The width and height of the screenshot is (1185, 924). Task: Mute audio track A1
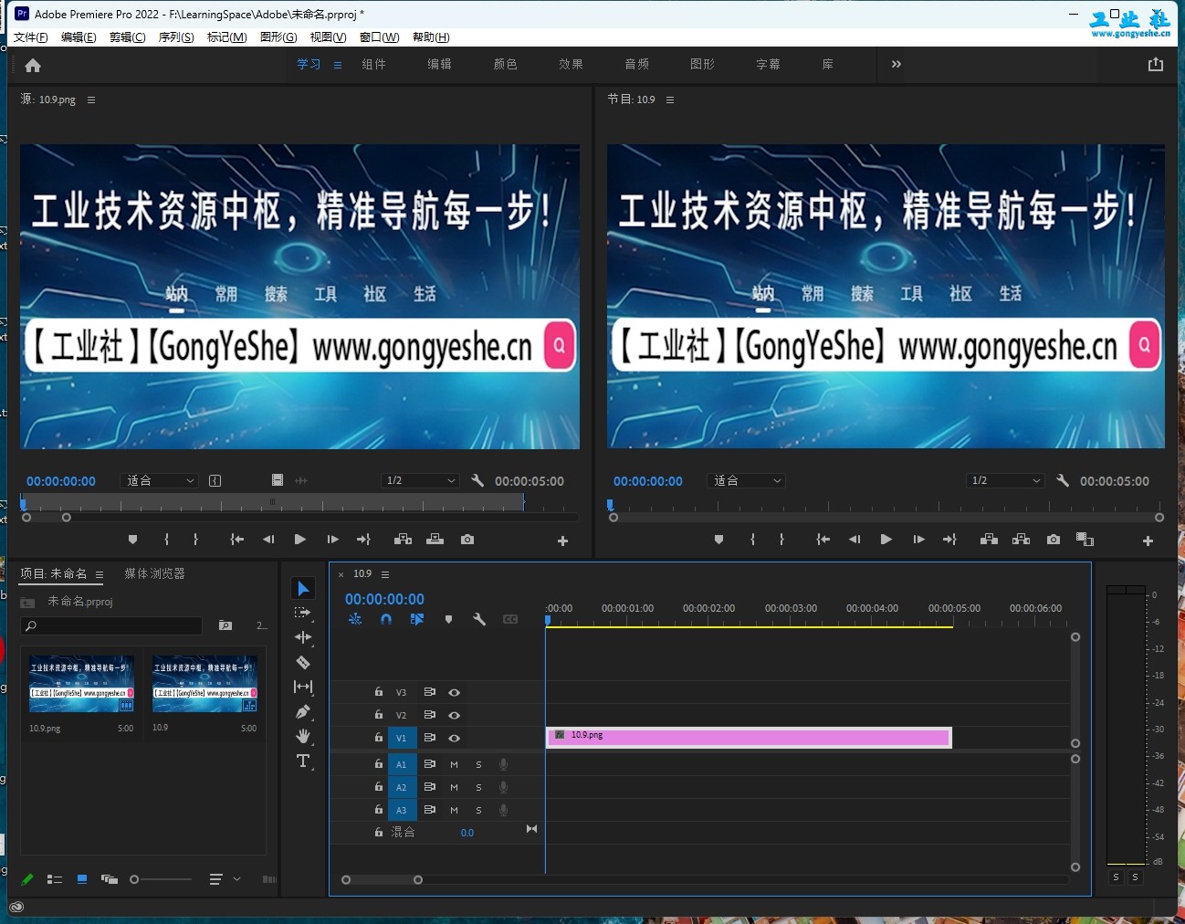coord(454,764)
